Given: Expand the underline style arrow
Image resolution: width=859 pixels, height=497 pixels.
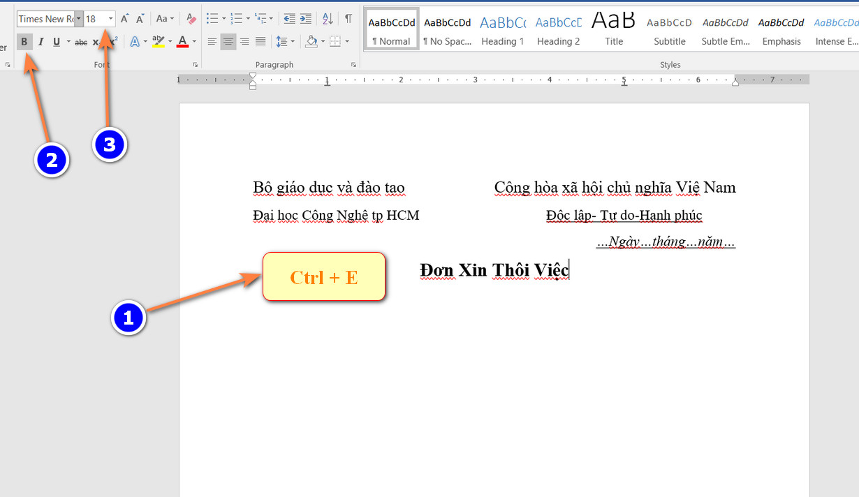Looking at the screenshot, I should (68, 42).
